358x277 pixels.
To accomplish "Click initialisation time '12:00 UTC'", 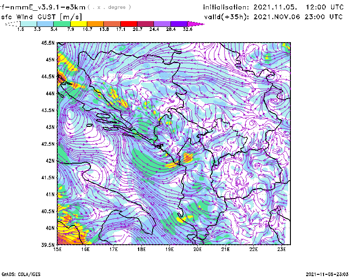I will click(x=325, y=7).
